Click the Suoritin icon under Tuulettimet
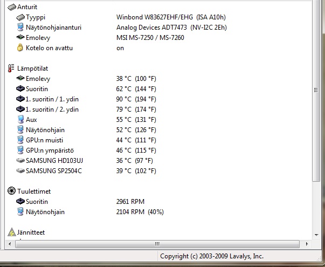The image size is (325, 267). click(20, 201)
